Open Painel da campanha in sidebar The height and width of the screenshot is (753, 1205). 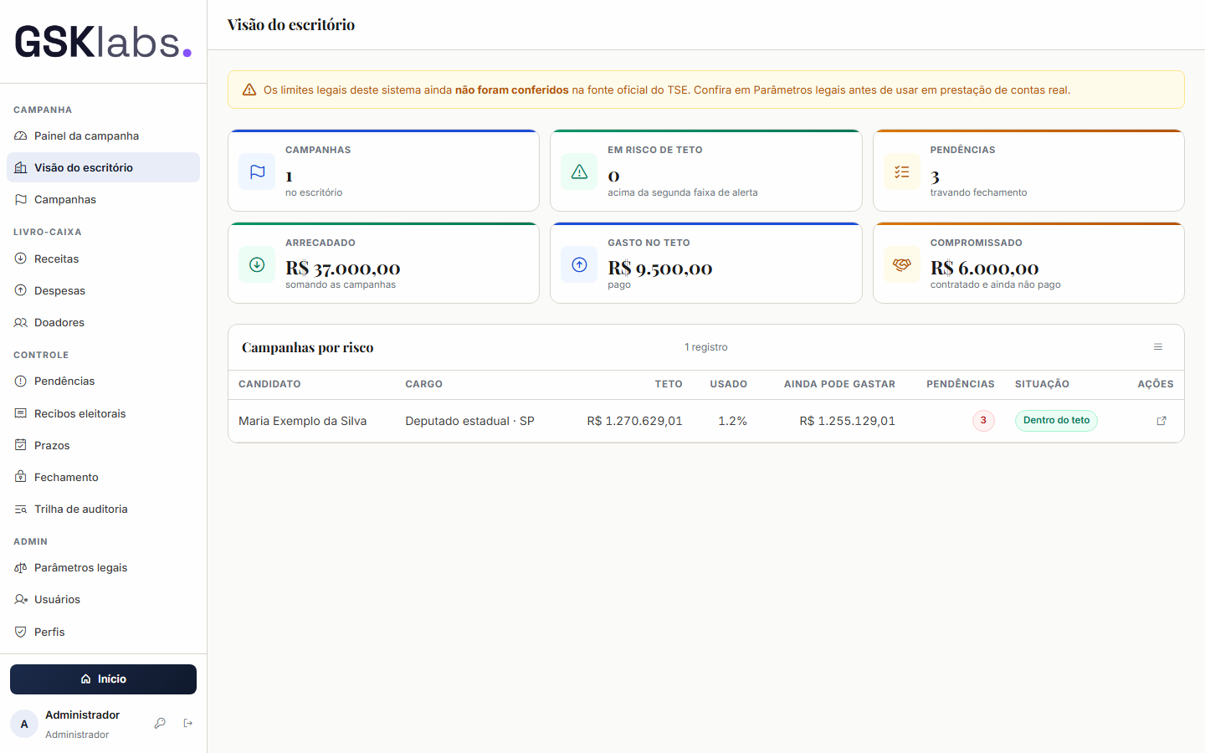click(x=103, y=136)
